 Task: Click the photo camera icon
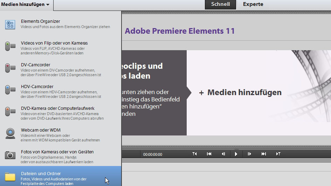[x=10, y=155]
